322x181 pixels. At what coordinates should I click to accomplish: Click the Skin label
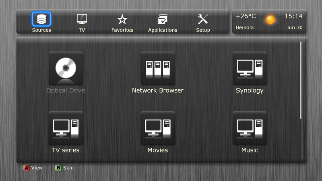[68, 168]
